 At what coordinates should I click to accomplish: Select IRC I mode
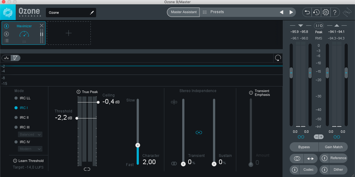(x=21, y=108)
